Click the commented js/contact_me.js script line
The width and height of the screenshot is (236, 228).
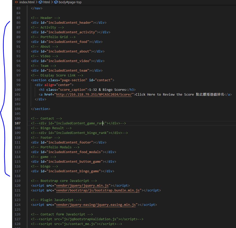pos(76,224)
